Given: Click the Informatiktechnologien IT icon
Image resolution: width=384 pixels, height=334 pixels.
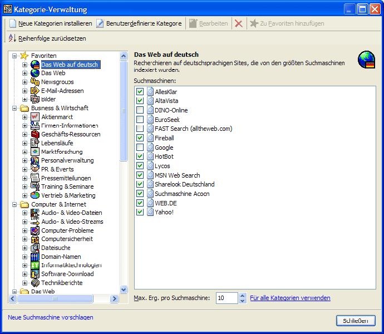Looking at the screenshot, I should pos(35,265).
